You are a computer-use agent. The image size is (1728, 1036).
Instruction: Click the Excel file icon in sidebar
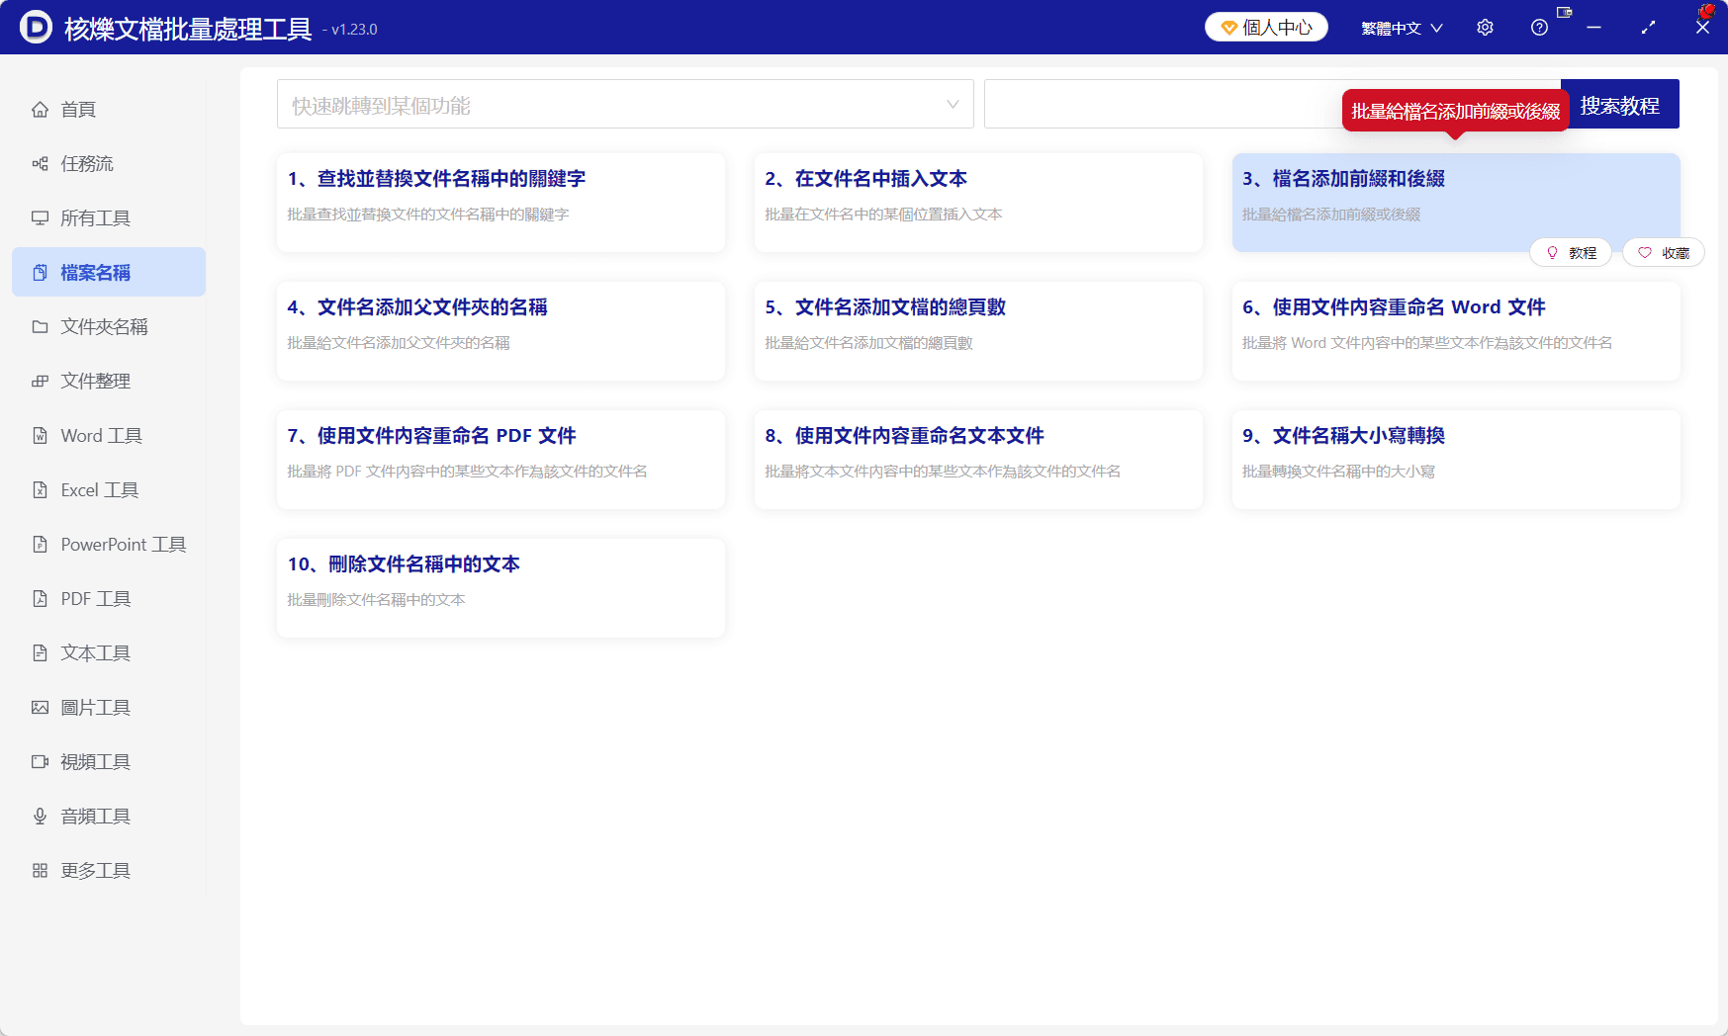[x=40, y=490]
